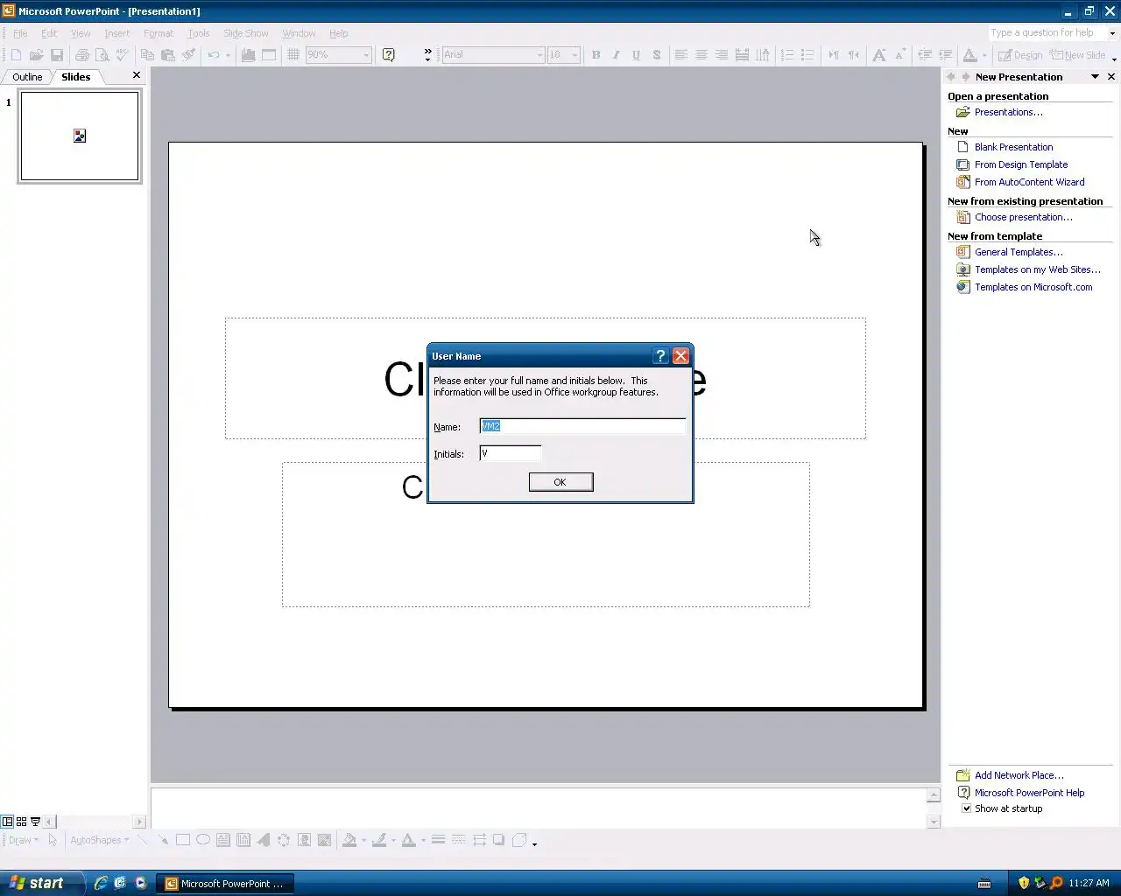Click the Format Painter brush icon
1121x896 pixels.
coord(188,55)
